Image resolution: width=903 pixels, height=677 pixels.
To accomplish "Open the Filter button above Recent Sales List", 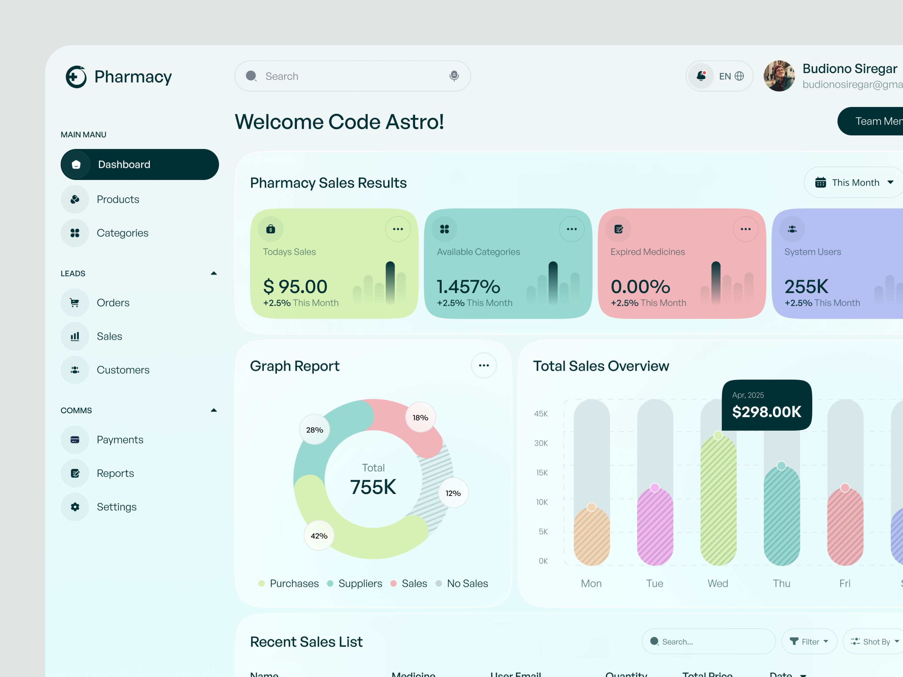I will pyautogui.click(x=809, y=641).
